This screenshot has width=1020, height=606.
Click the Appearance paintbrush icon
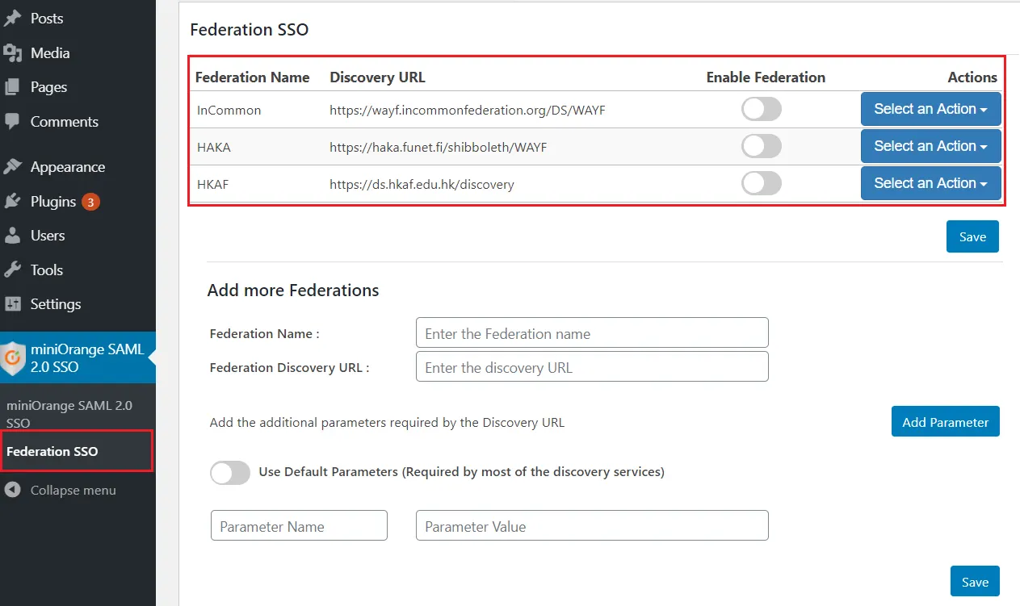(12, 167)
